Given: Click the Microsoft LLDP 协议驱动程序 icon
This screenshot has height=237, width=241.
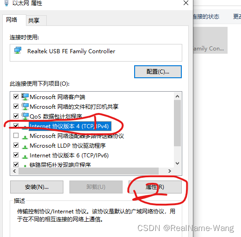Looking at the screenshot, I should point(25,146).
